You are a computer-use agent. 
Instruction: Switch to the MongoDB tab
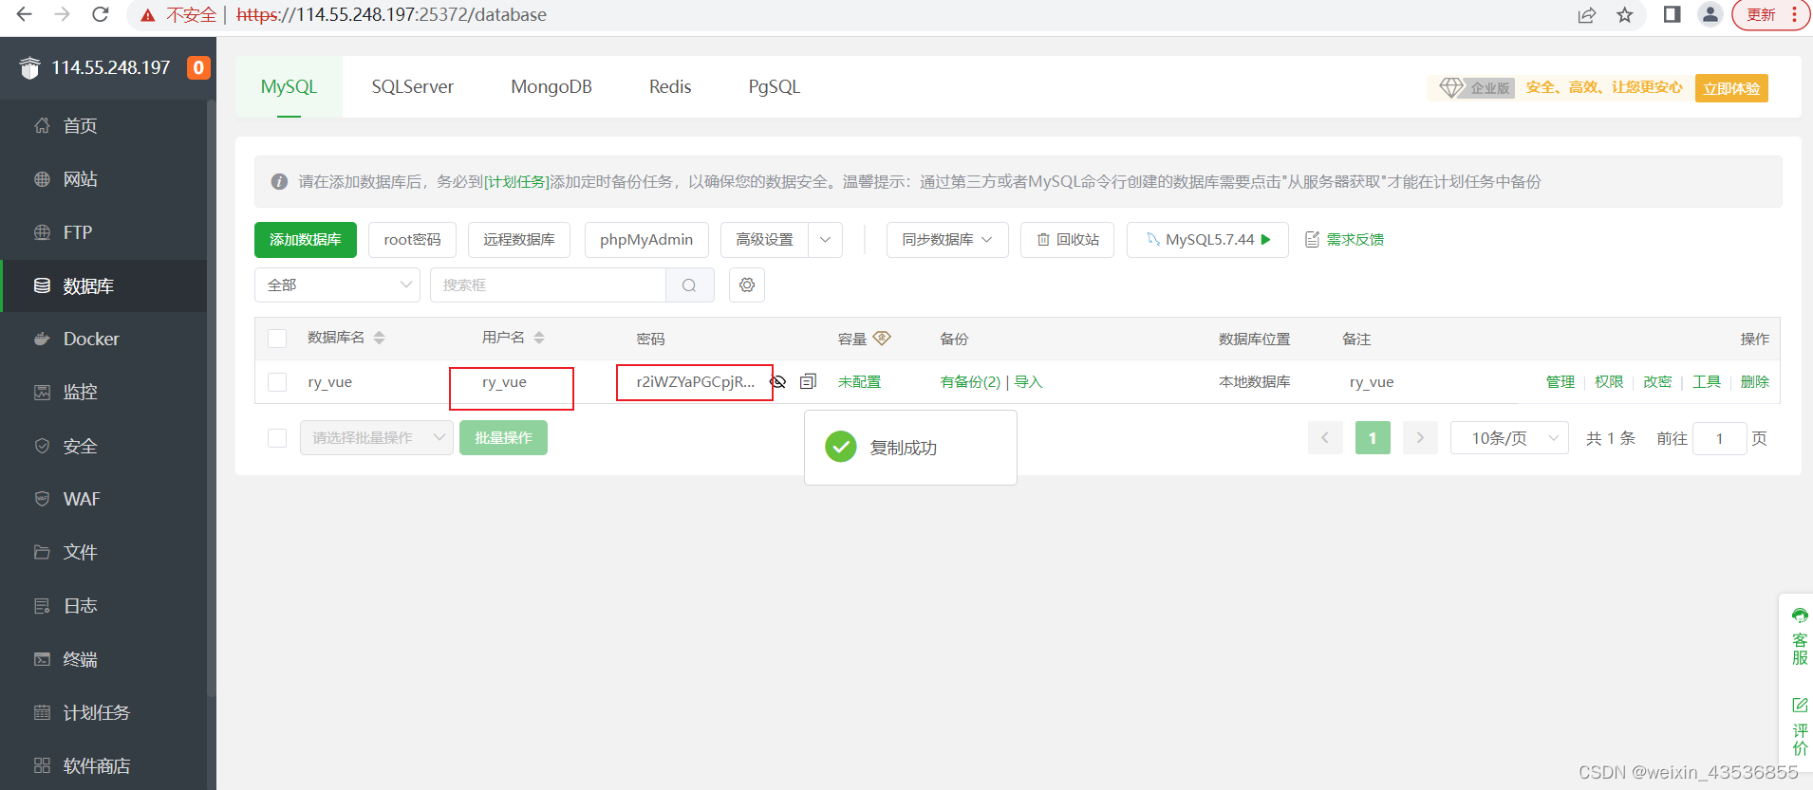tap(551, 86)
